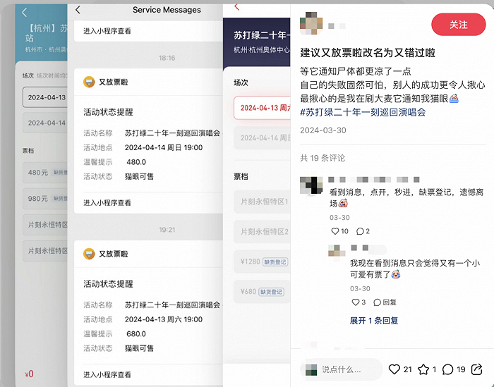Tap the heart icon with 21 likes
Viewport: 494px width, 387px height.
click(x=394, y=369)
